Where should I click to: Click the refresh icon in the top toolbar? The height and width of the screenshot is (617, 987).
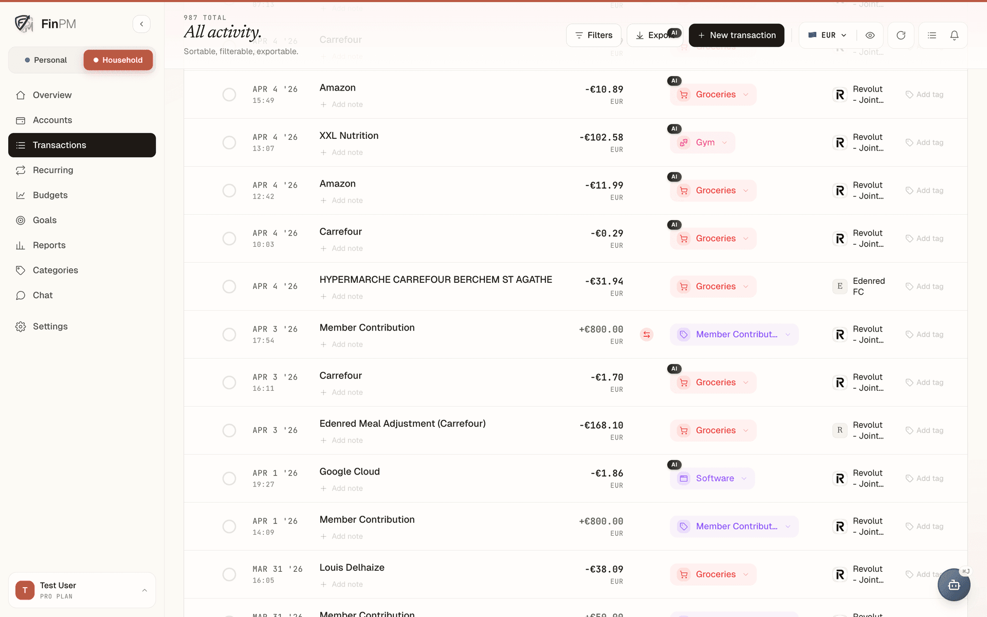pos(901,35)
